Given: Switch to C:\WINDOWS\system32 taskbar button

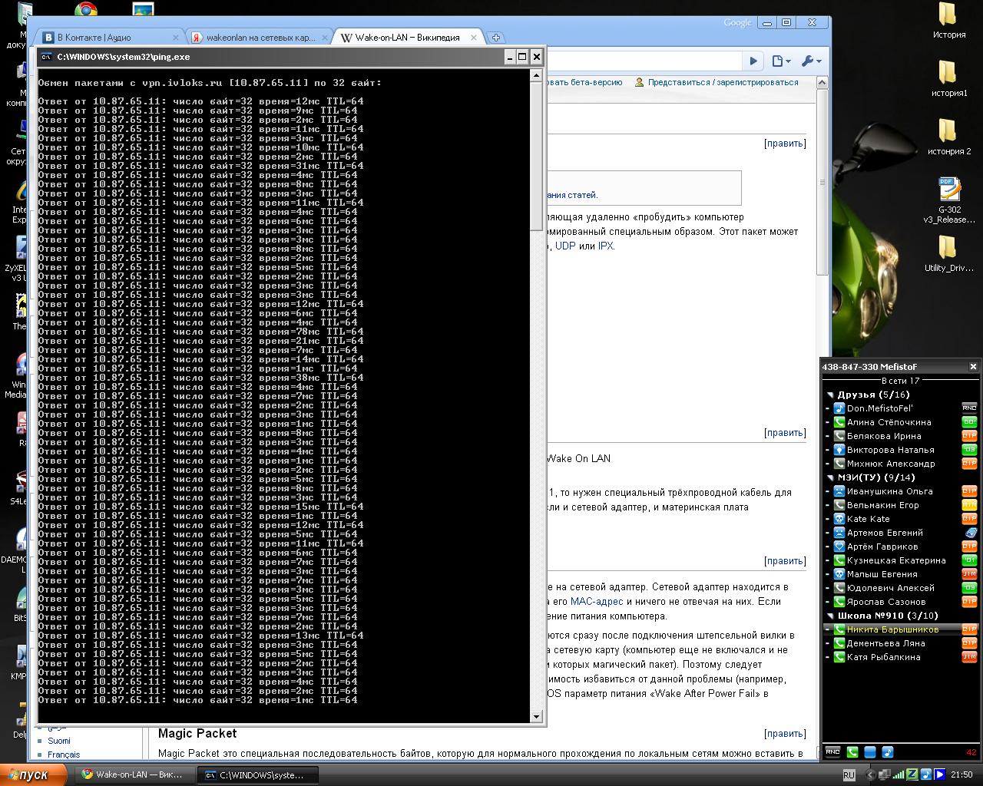Looking at the screenshot, I should coord(259,774).
